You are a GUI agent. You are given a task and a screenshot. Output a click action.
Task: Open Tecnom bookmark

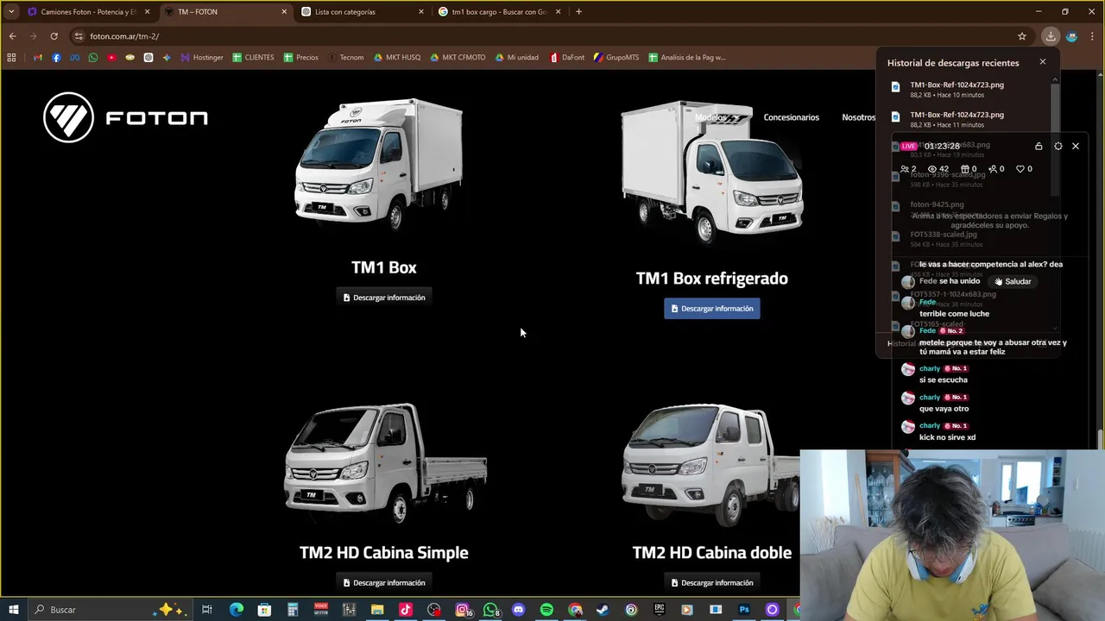345,58
